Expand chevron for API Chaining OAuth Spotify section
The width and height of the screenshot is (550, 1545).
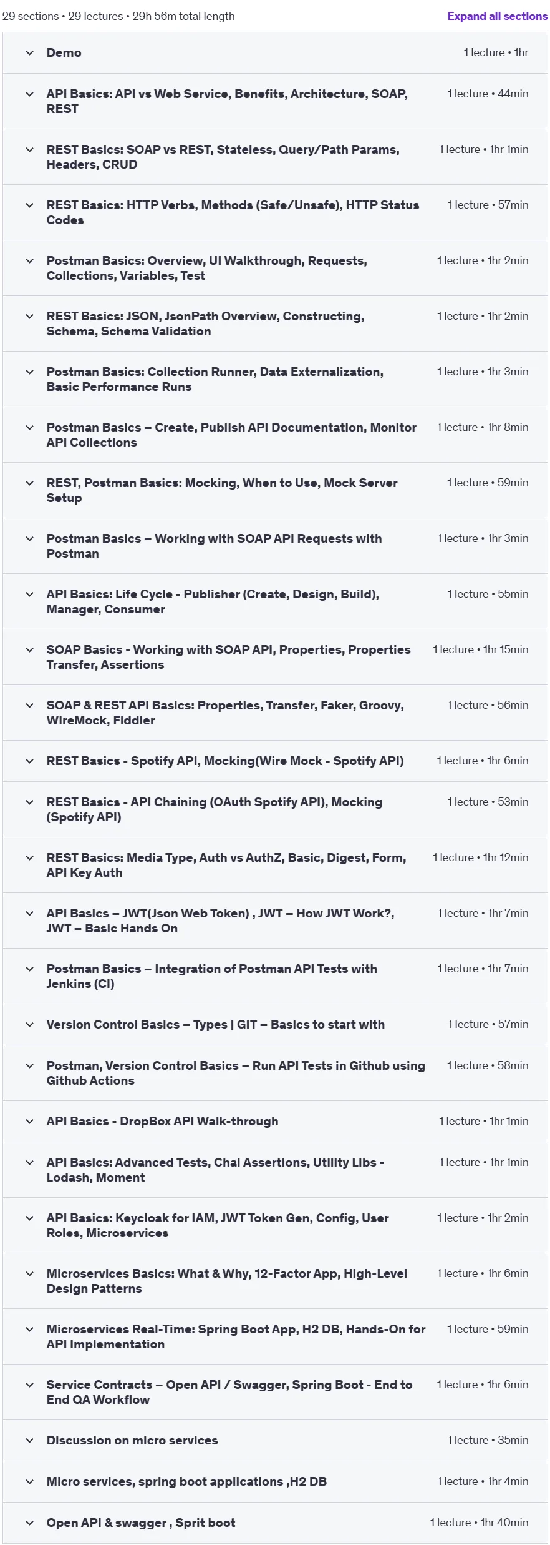(29, 802)
